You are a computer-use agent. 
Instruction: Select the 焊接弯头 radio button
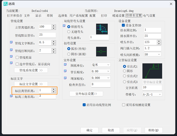pyautogui.click(x=69, y=27)
